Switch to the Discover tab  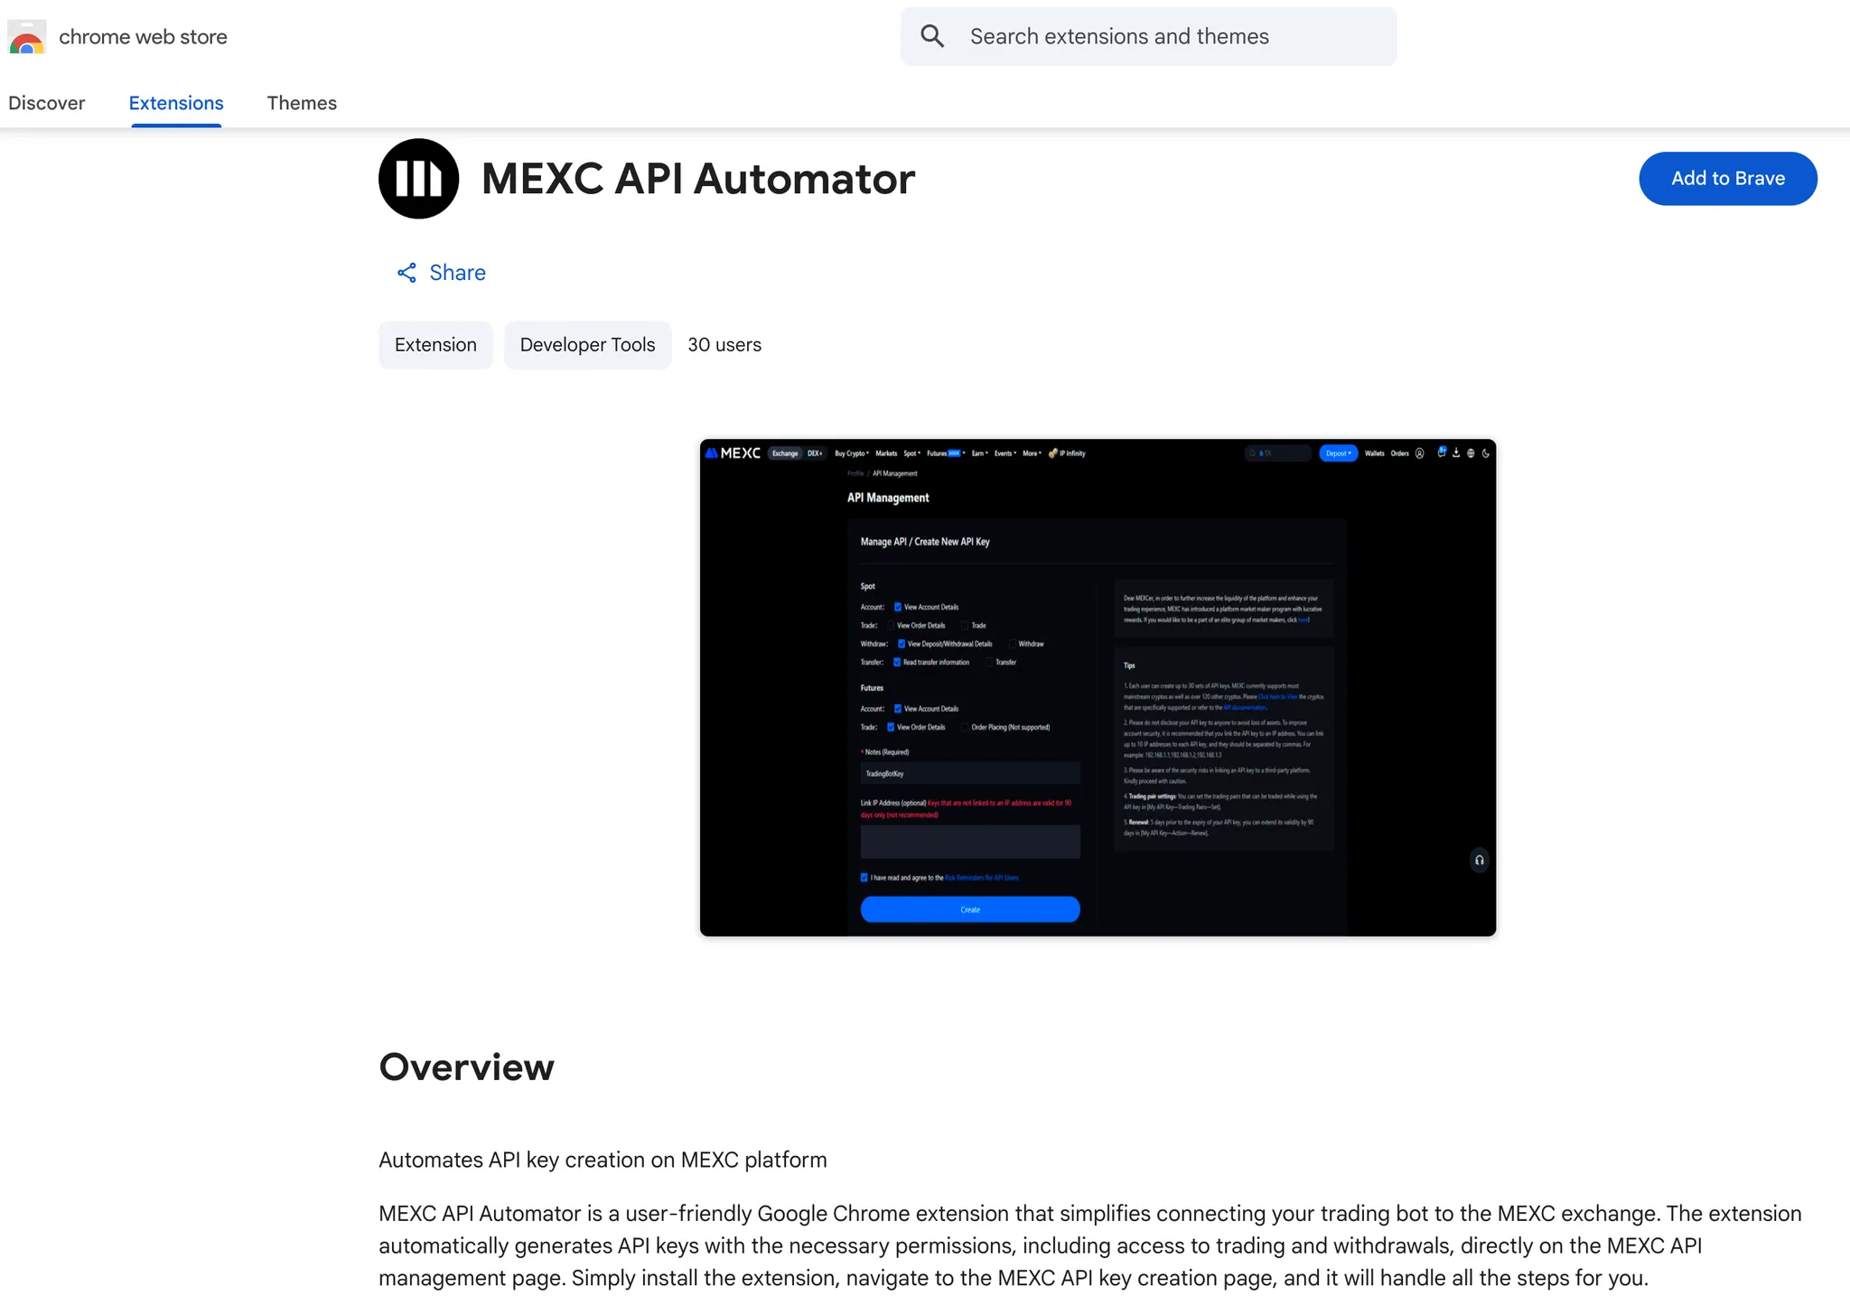coord(47,103)
